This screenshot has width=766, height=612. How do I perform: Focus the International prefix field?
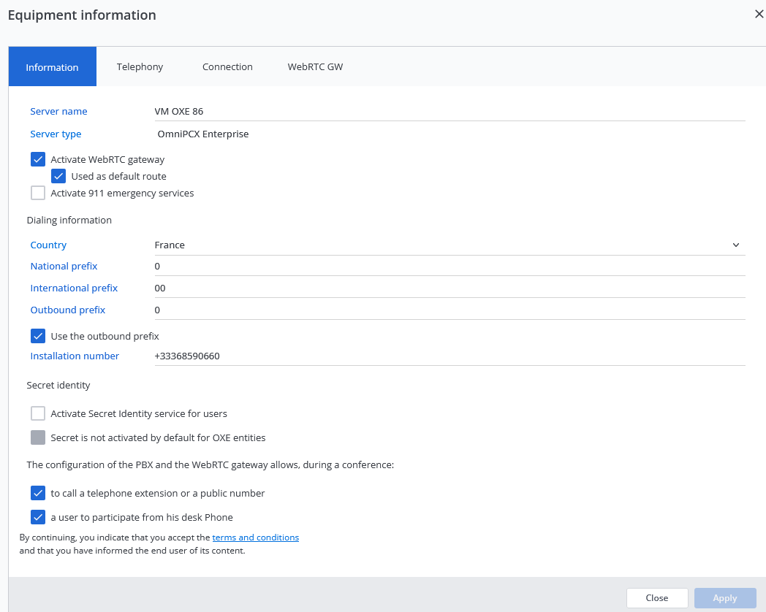point(450,288)
